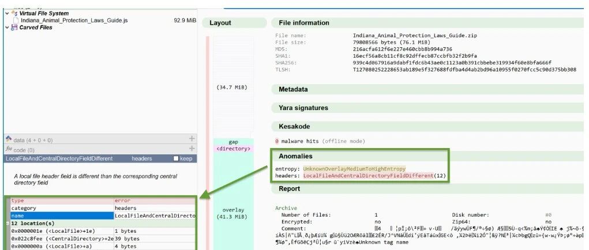Image resolution: width=589 pixels, height=250 pixels.
Task: Select the <directory> region in the layout
Action: click(x=233, y=149)
